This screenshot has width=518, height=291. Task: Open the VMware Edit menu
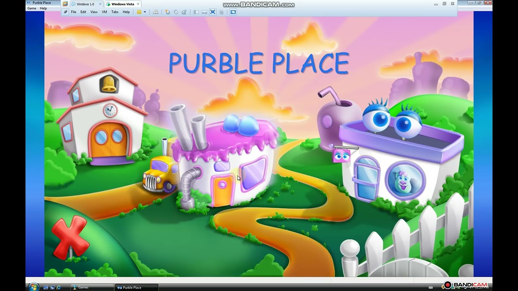tap(83, 12)
